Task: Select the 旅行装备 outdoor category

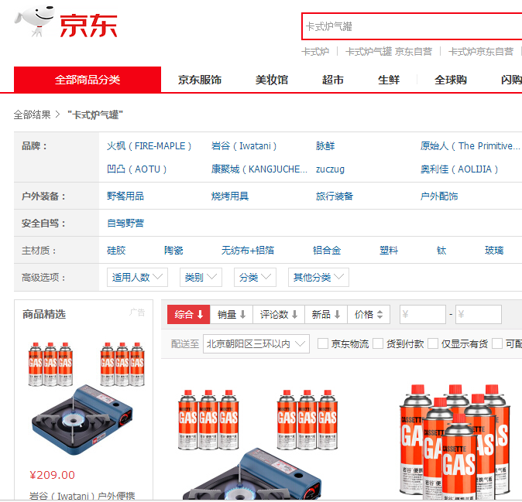Action: pyautogui.click(x=335, y=196)
